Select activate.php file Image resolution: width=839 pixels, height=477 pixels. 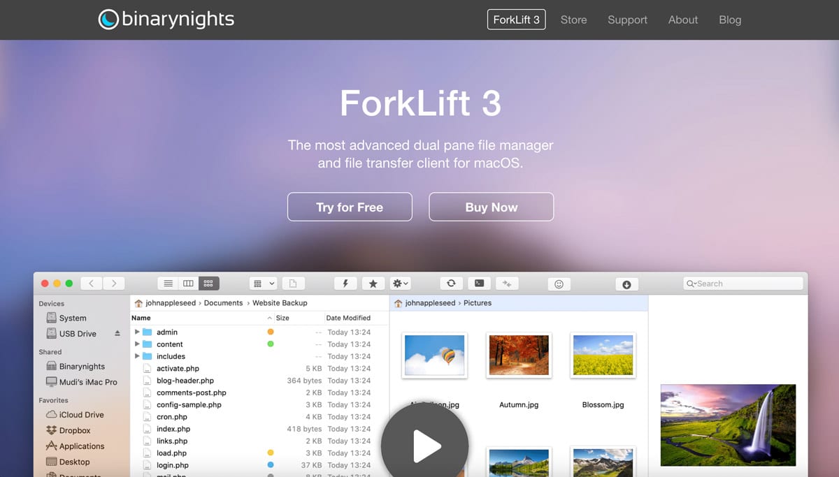click(x=178, y=368)
